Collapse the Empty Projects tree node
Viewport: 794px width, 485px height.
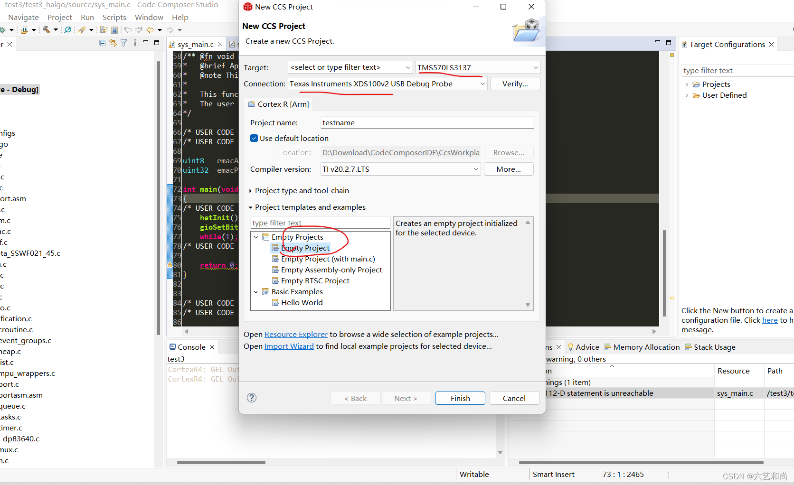[x=256, y=237]
